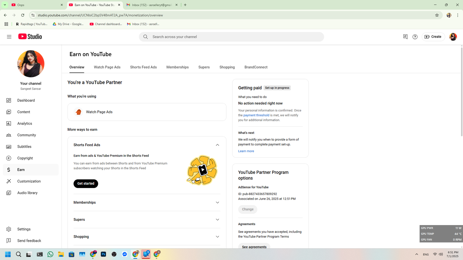The height and width of the screenshot is (260, 463).
Task: Open the payment threshold link
Action: (x=256, y=115)
